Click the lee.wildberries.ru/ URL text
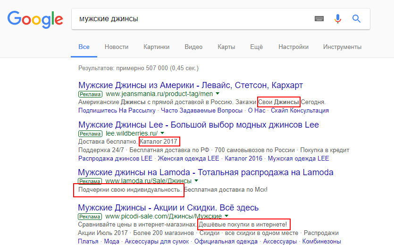394x251 pixels. tap(132, 133)
